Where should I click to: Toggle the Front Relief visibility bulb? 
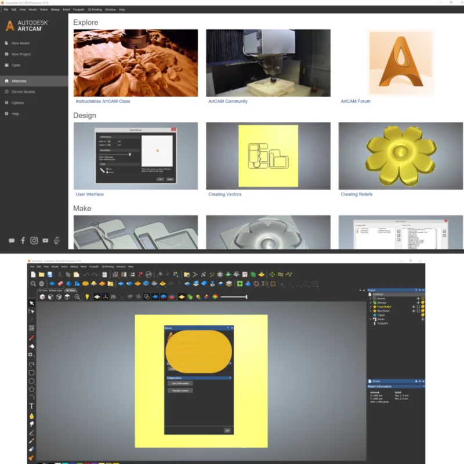pyautogui.click(x=423, y=307)
